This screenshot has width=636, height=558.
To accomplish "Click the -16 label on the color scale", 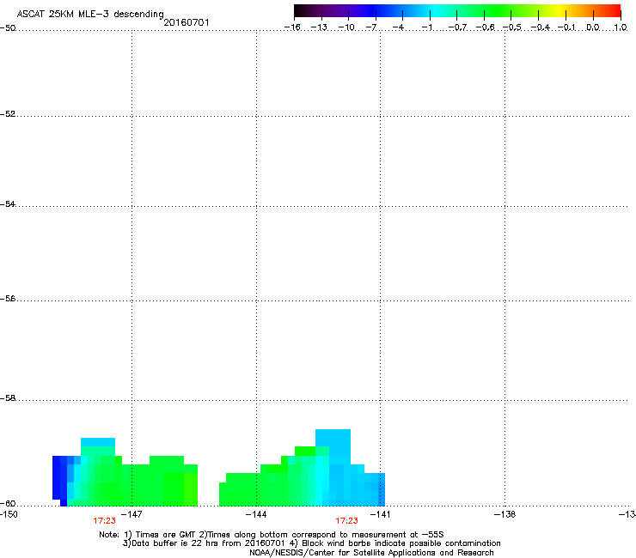I will 292,27.
